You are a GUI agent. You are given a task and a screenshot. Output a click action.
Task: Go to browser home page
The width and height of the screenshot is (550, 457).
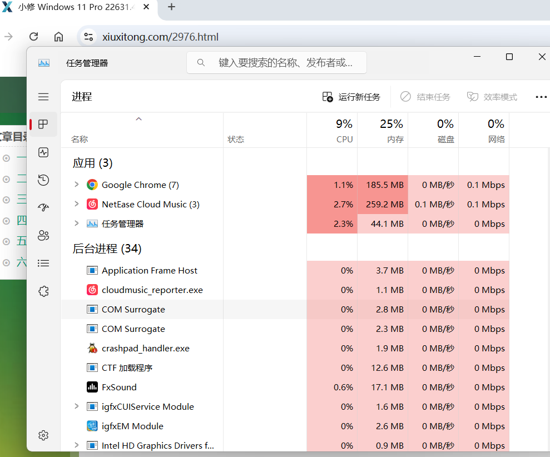[58, 37]
